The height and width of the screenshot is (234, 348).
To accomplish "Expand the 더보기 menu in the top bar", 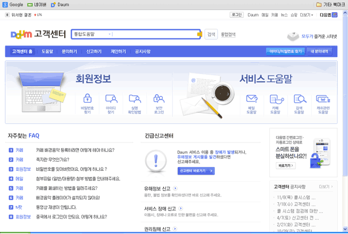I will 306,15.
